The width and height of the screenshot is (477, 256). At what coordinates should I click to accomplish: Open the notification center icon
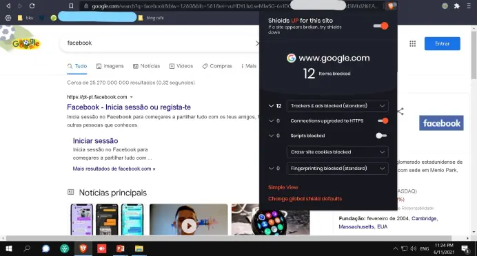coord(465,249)
